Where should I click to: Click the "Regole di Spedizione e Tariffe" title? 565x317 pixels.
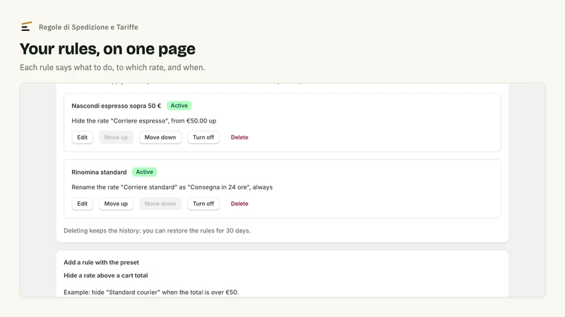88,27
